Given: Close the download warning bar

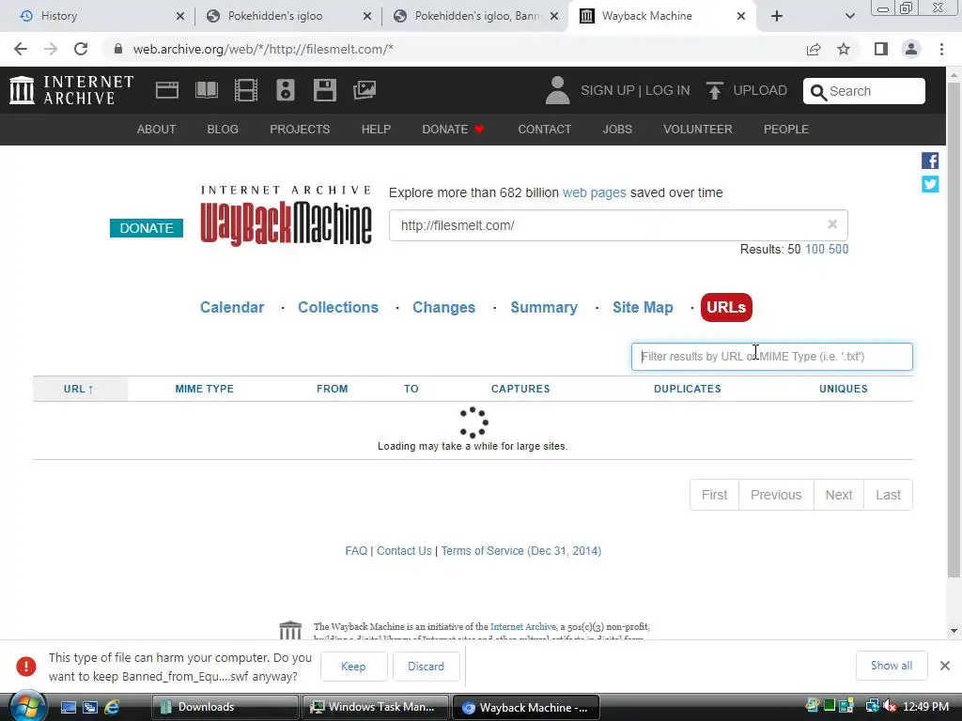Looking at the screenshot, I should (945, 666).
